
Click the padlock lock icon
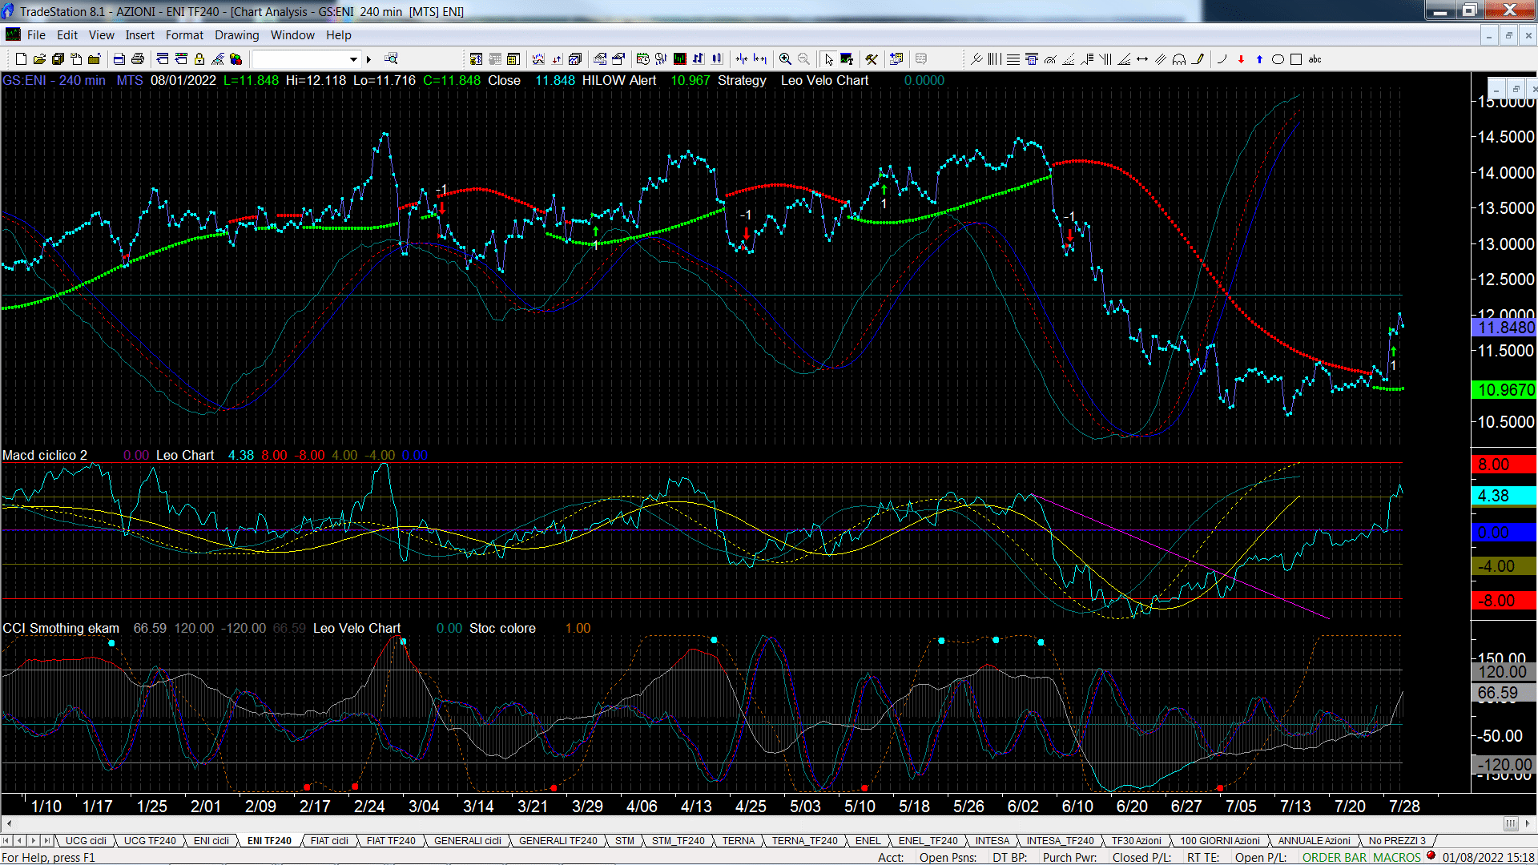pyautogui.click(x=199, y=59)
